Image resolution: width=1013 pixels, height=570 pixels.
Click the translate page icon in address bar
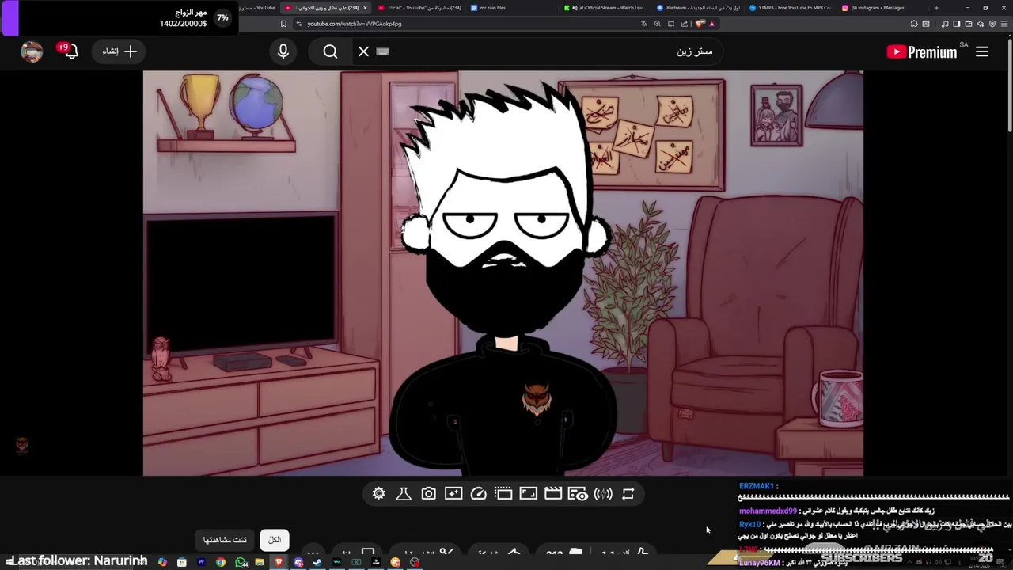(x=644, y=24)
